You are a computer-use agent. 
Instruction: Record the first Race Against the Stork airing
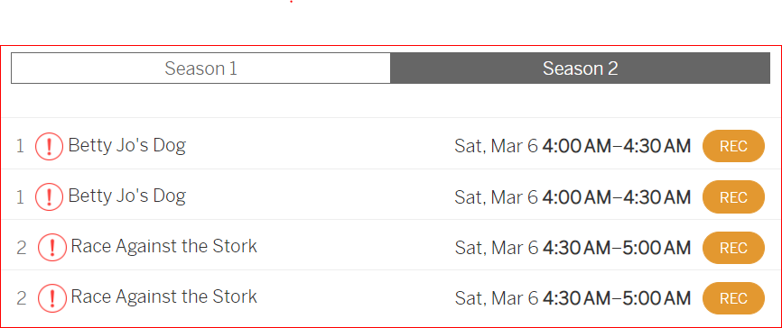(733, 248)
